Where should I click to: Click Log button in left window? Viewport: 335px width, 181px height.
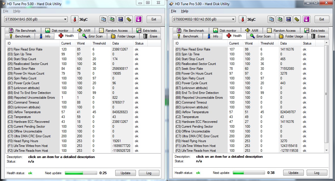click(149, 173)
